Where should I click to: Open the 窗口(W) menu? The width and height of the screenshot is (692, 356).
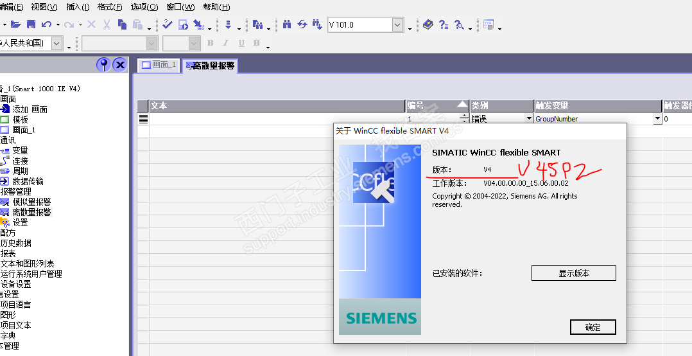point(180,7)
